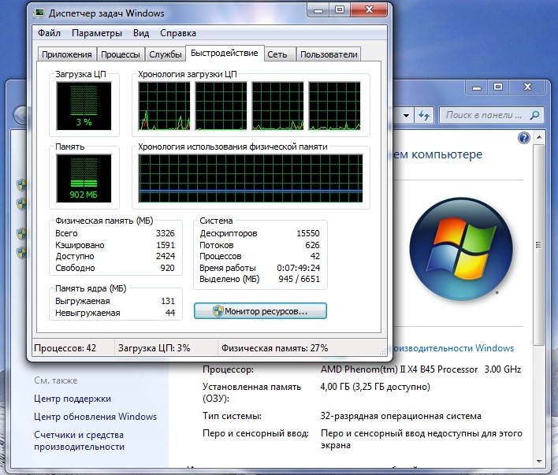Click the Невыгружаемая value 44

coord(170,313)
